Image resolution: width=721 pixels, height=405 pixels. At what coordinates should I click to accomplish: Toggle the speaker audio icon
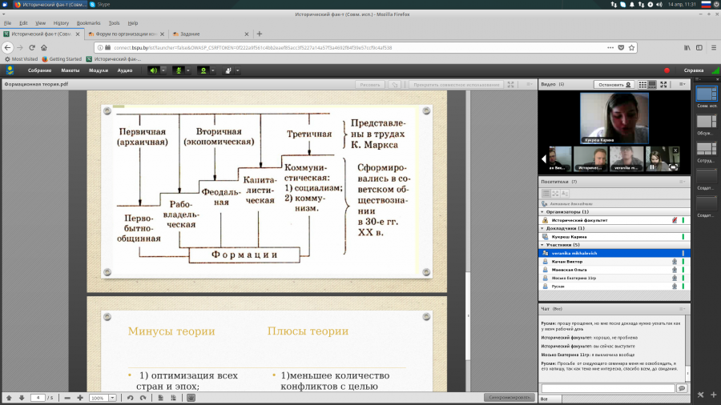[154, 70]
